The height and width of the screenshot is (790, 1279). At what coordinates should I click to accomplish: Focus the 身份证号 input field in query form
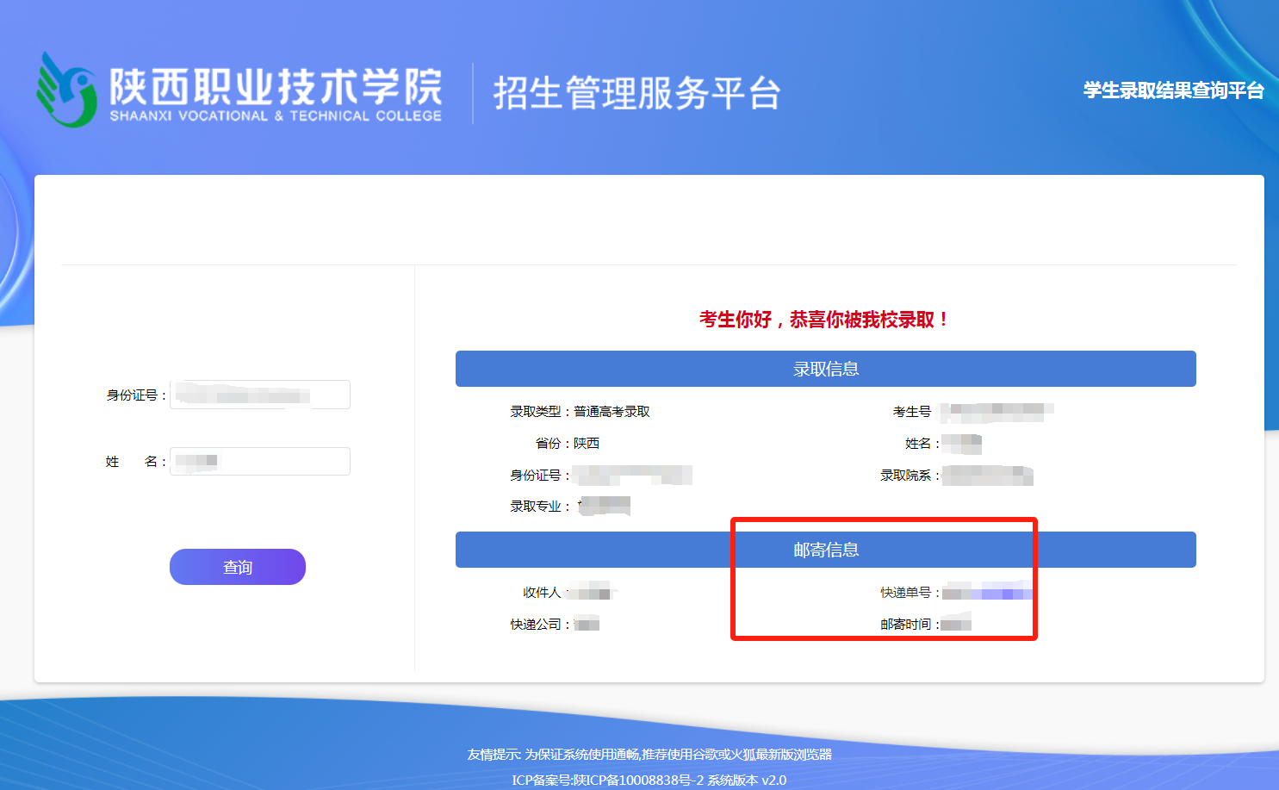[x=260, y=395]
